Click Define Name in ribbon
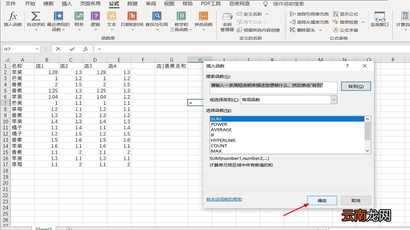Screen dimensions: 410x230 click(x=250, y=14)
